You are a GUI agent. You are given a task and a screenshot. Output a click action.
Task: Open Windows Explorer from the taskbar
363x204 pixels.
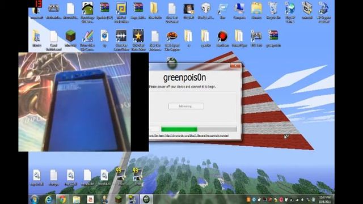pyautogui.click(x=76, y=199)
